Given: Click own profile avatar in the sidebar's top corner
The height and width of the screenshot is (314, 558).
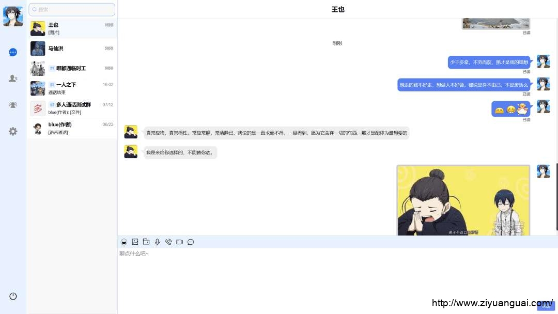Looking at the screenshot, I should tap(13, 16).
